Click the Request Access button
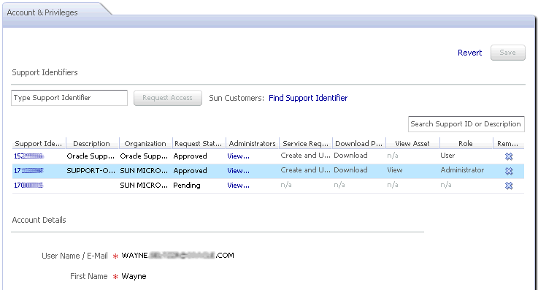Screen dimensions: 538x290 click(167, 98)
